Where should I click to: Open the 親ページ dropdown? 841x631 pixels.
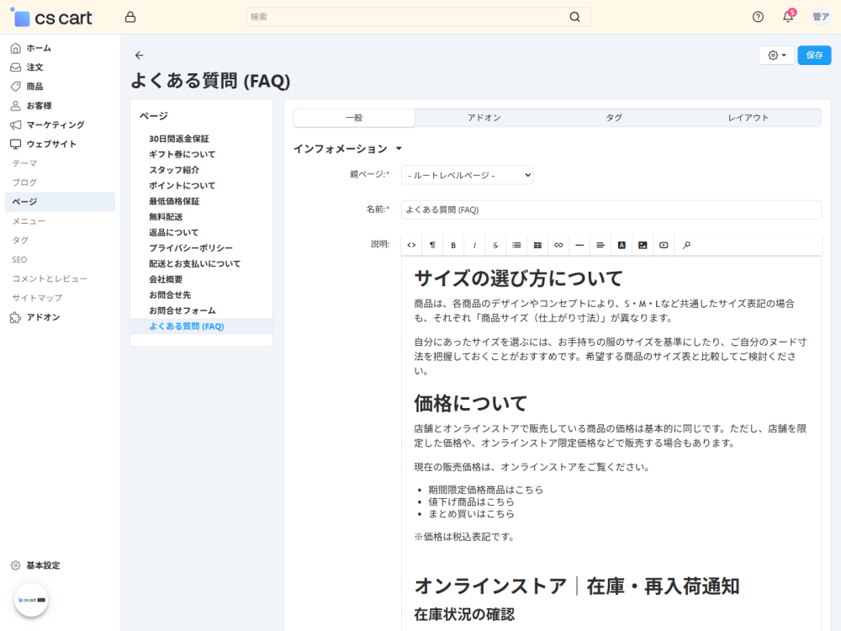click(x=467, y=175)
